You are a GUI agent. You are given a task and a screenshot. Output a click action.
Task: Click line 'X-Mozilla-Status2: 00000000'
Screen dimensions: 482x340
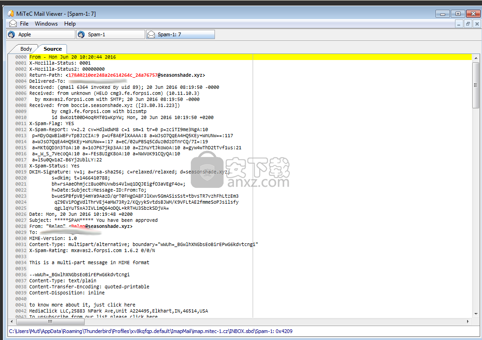(x=67, y=69)
